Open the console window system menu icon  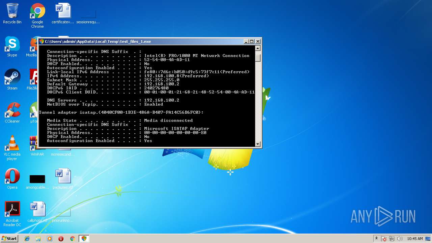42,42
